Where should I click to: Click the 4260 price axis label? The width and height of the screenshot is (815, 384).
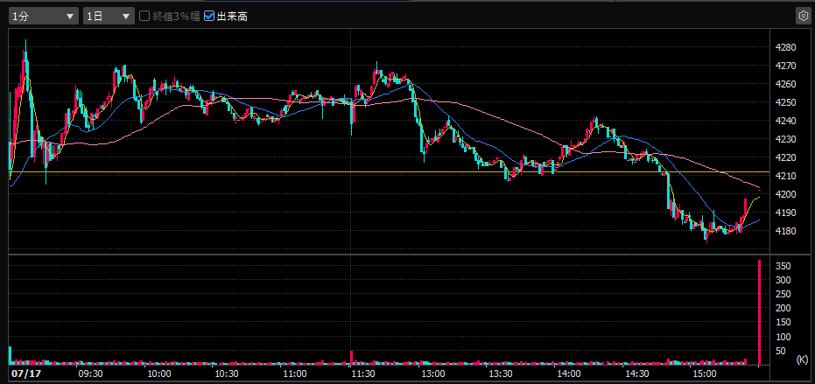pyautogui.click(x=785, y=84)
